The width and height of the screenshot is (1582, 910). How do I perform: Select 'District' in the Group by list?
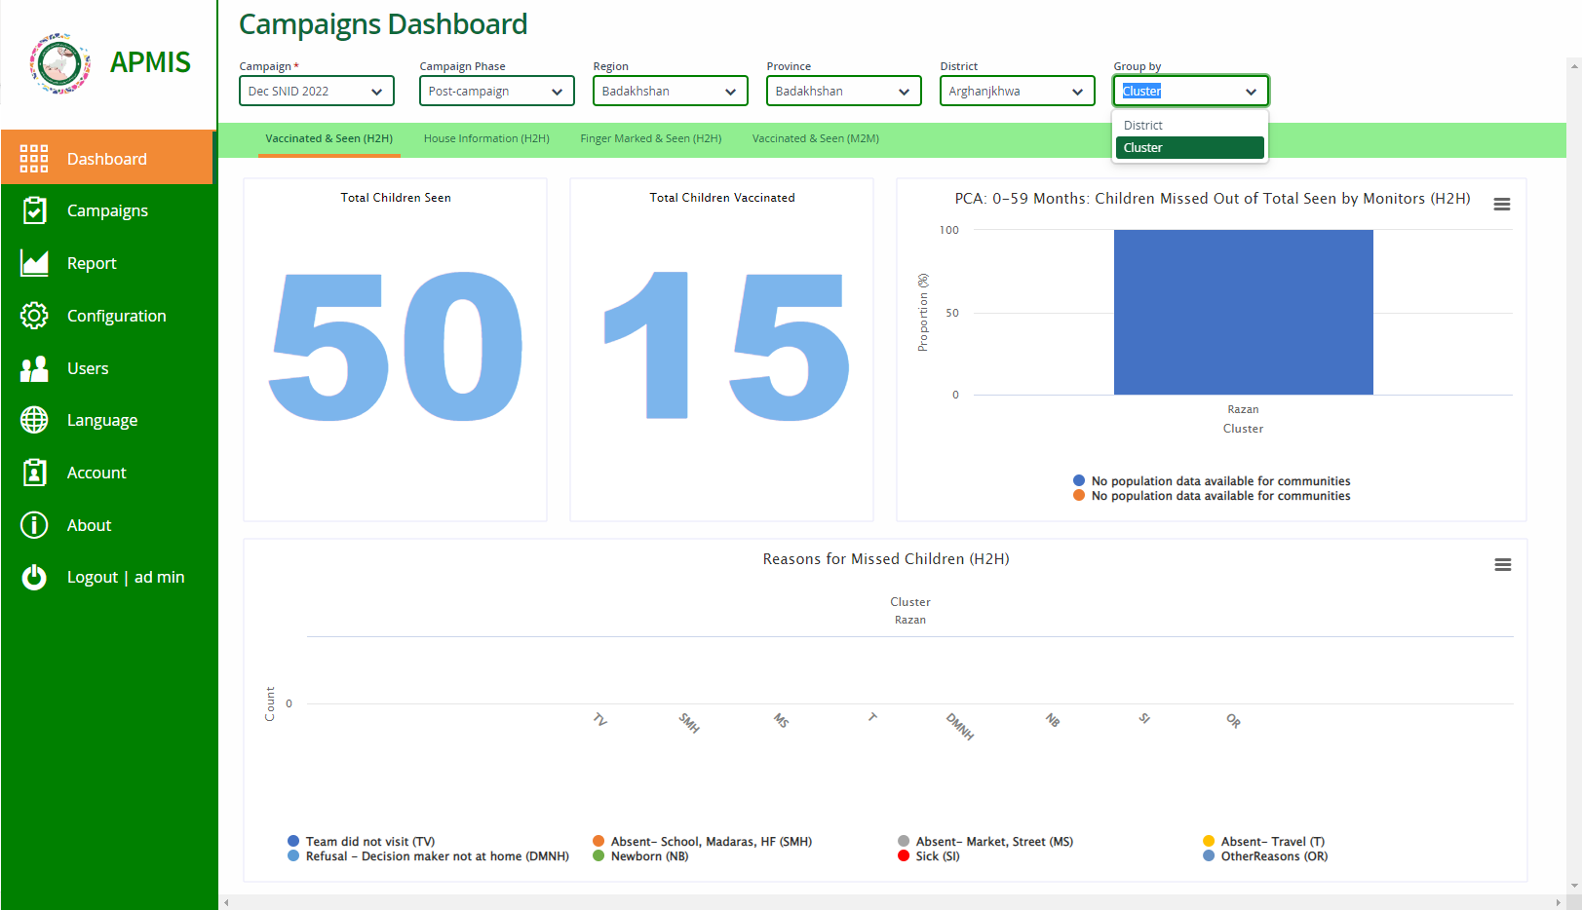tap(1142, 125)
